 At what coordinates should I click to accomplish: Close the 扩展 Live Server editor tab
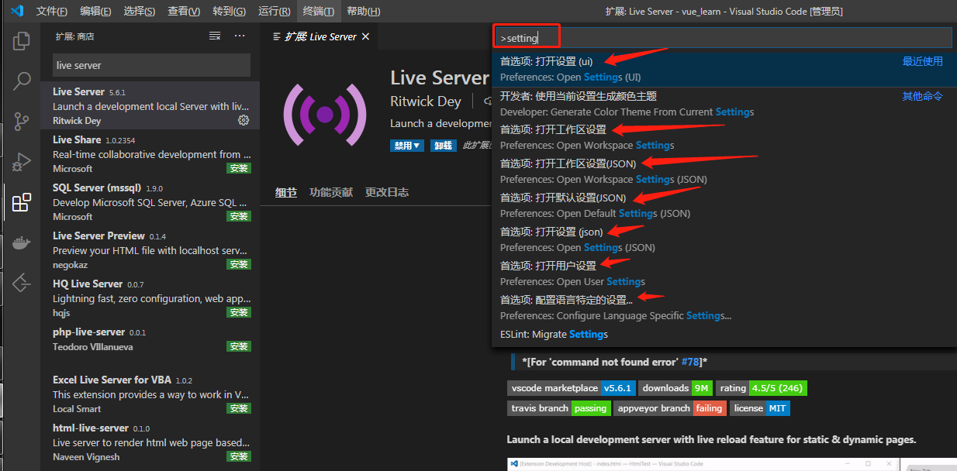pos(365,35)
